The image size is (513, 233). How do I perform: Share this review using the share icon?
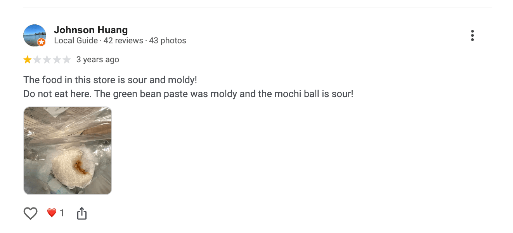(x=81, y=213)
